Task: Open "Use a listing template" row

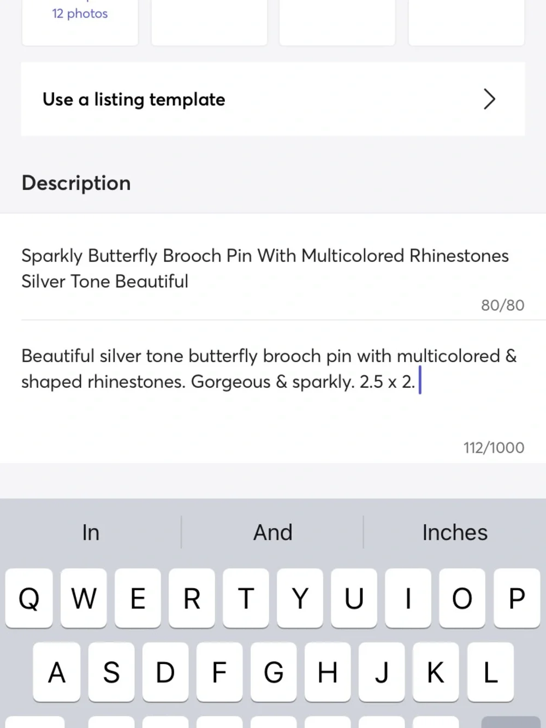Action: (x=273, y=99)
